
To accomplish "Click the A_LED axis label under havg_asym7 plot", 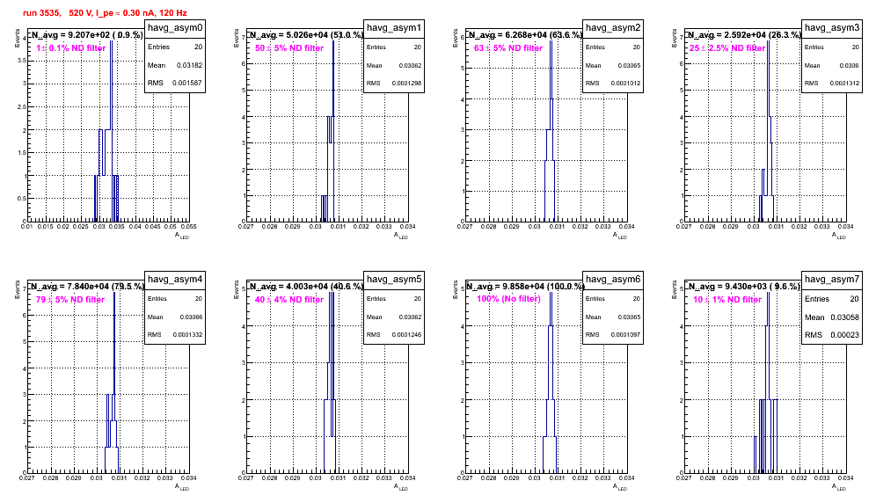I will click(x=839, y=487).
